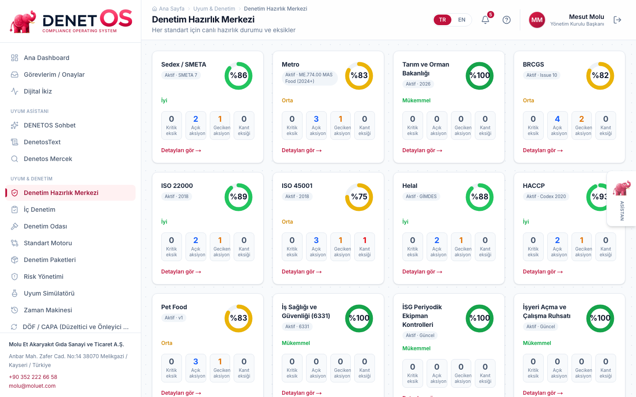The width and height of the screenshot is (636, 397).
Task: View details of ISO 22000 card
Action: point(181,272)
